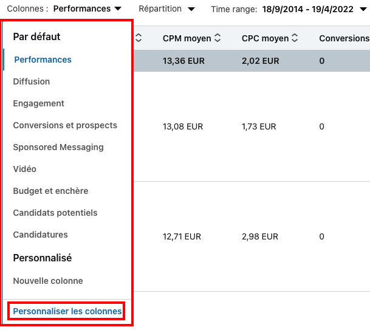The image size is (370, 330).
Task: Click sort arrows beside the dropdown panel
Action: pyautogui.click(x=139, y=38)
